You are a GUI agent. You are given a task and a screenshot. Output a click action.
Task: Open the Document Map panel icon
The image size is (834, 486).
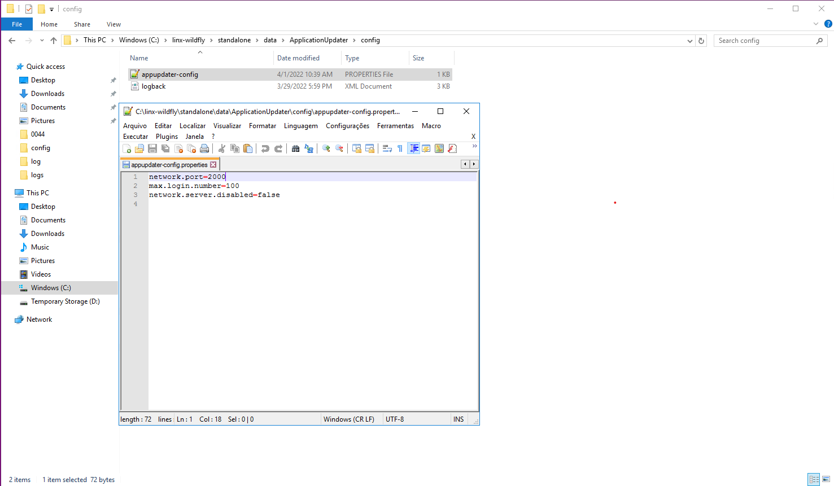point(439,148)
